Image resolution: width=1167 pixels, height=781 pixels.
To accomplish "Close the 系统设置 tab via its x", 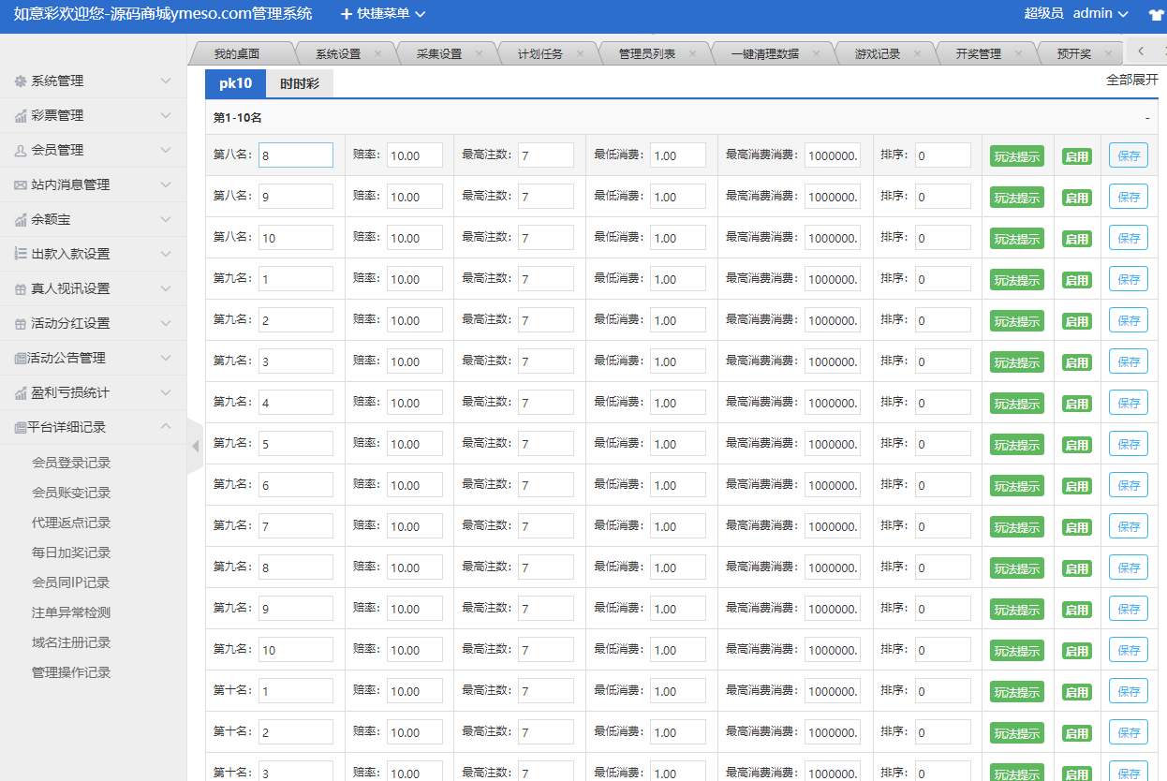I will coord(377,54).
